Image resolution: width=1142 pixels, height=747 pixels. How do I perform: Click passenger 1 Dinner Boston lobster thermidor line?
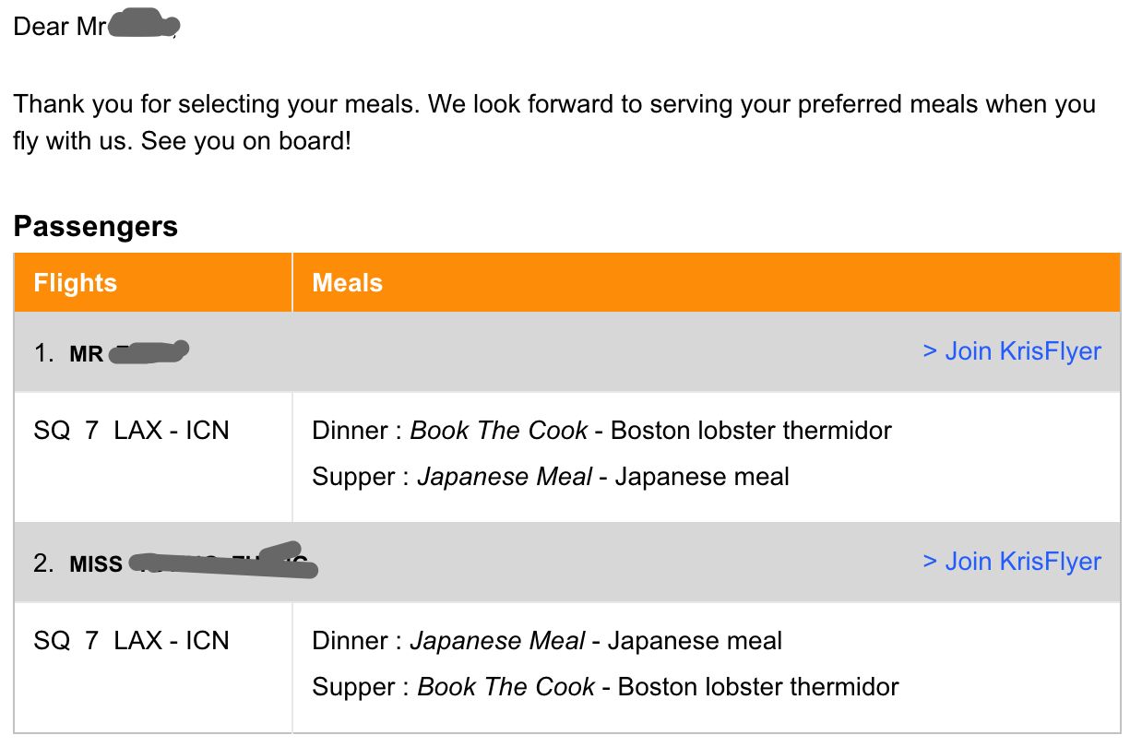[602, 431]
